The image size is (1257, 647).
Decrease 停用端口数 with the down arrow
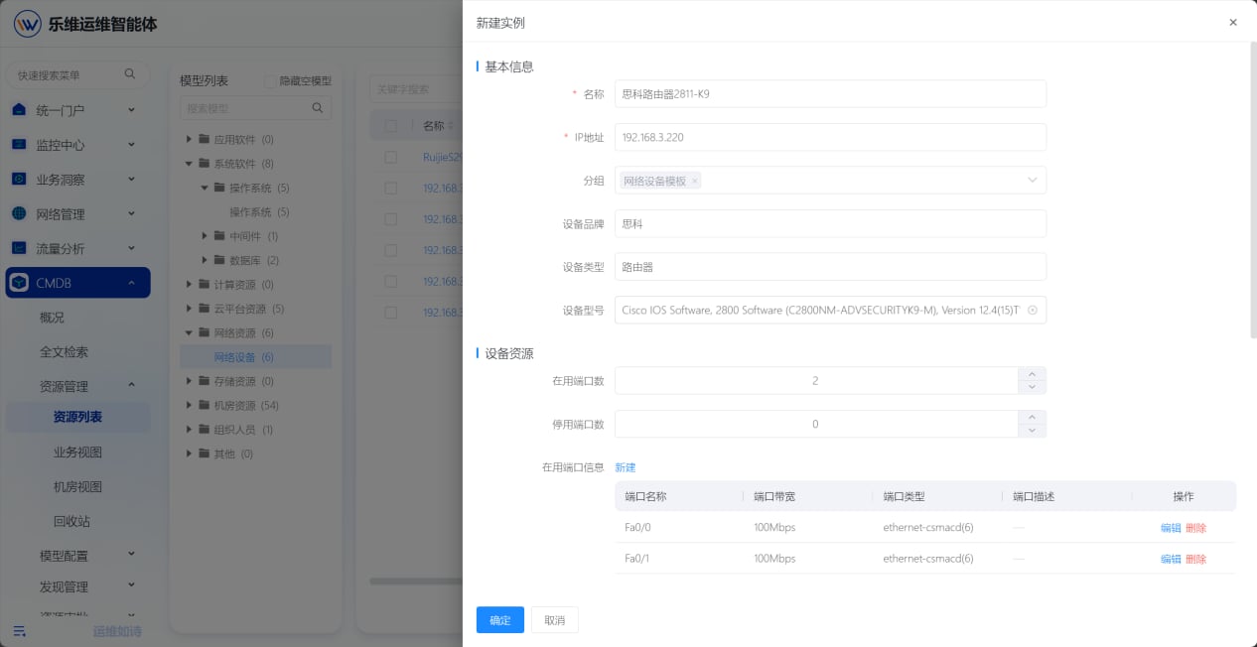[1033, 432]
